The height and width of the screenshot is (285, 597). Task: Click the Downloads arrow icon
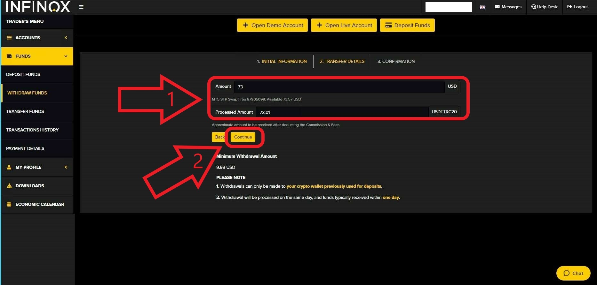pos(9,186)
